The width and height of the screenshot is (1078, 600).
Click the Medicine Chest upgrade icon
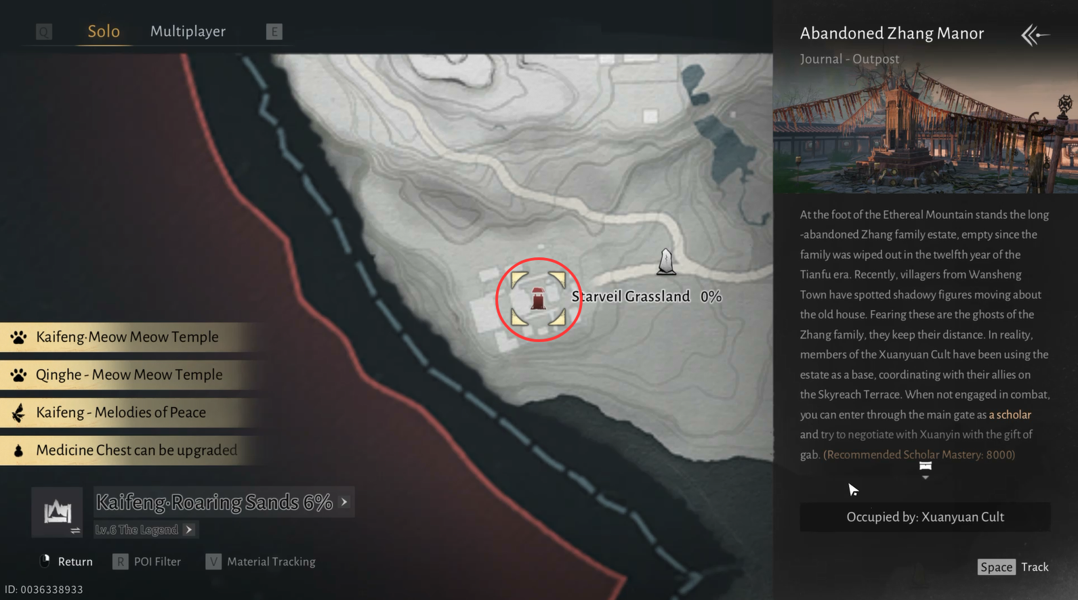pos(19,450)
